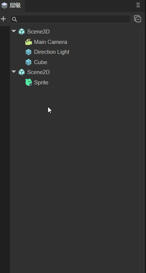Click the collapse all nodes icon
Screen dimensions: 146x273
click(x=138, y=19)
